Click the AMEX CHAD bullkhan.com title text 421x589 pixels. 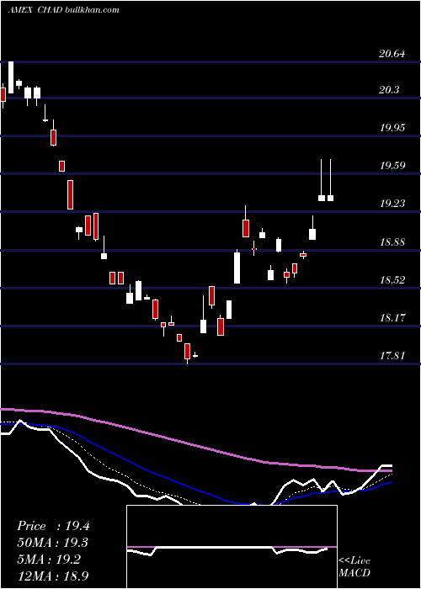(x=63, y=10)
